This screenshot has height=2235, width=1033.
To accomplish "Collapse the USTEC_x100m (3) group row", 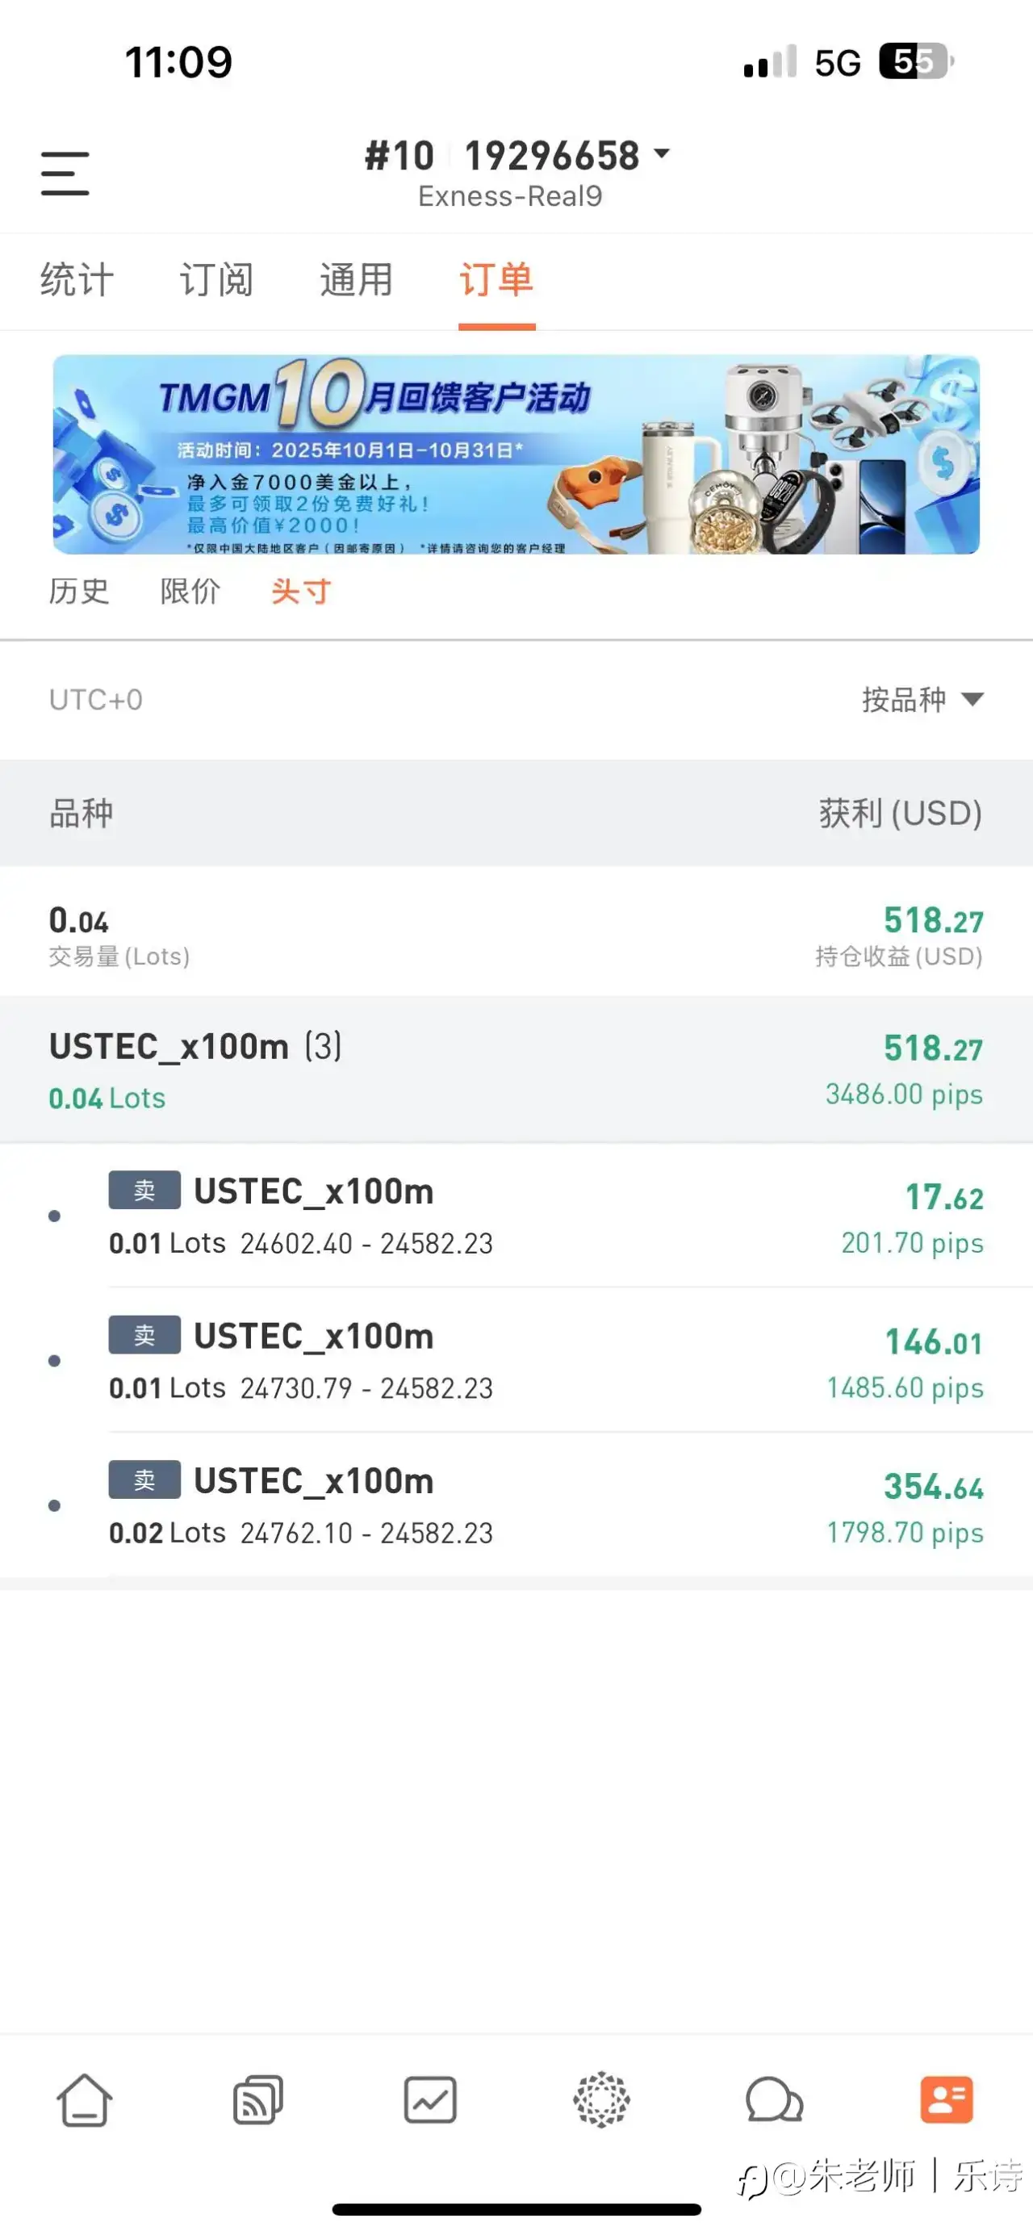I will (x=516, y=1069).
